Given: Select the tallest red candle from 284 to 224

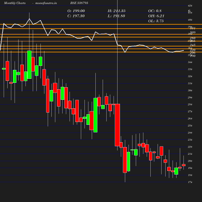Looking at the screenshot, I should [117, 125].
